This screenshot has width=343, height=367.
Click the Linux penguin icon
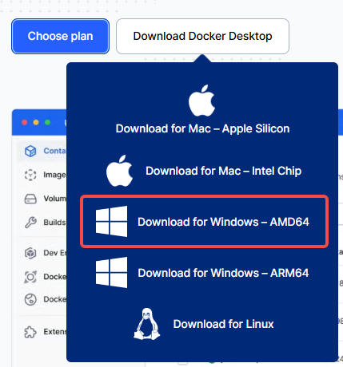147,324
